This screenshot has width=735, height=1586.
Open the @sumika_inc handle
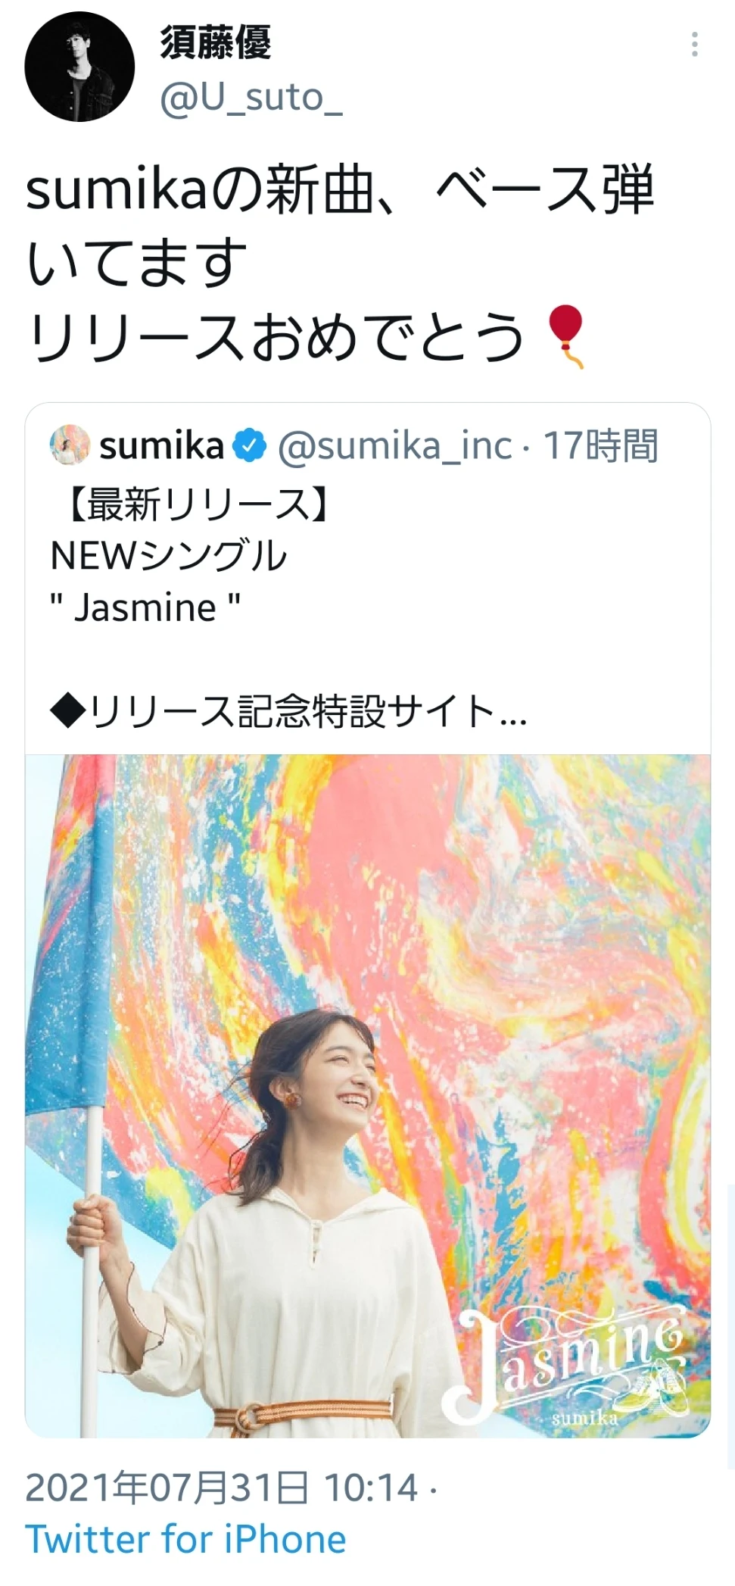coord(394,445)
